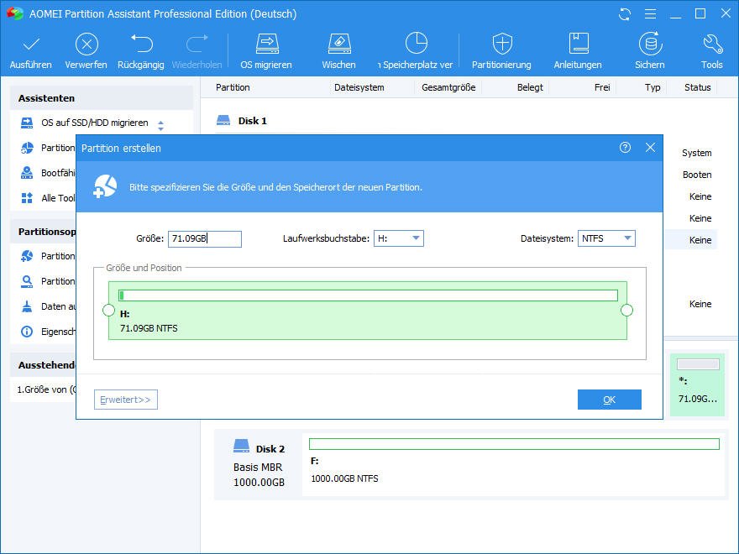Click the Disk 2 Basis MBR label
This screenshot has height=554, width=739.
click(258, 467)
